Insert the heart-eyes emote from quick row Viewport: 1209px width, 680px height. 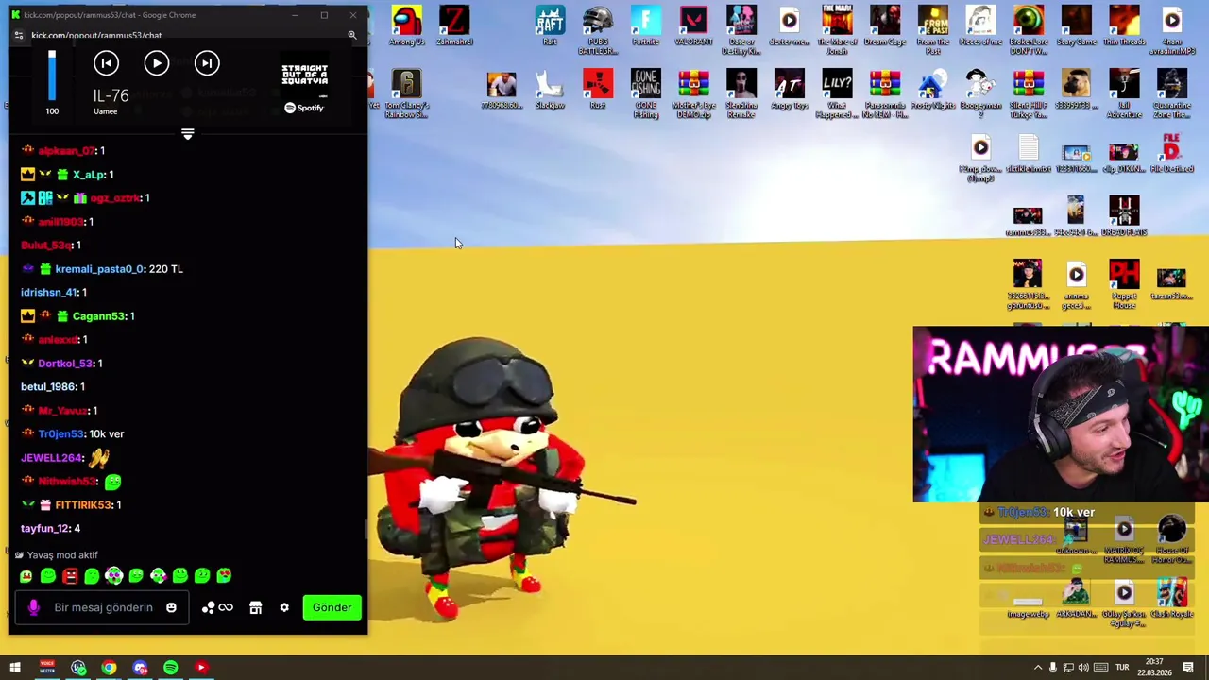tap(224, 576)
